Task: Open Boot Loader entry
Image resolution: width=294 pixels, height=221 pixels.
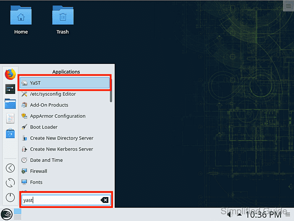Action: pos(65,127)
